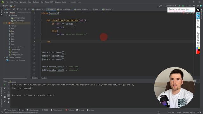
Task: Hide the Run panel minus icon
Action: tap(199, 81)
